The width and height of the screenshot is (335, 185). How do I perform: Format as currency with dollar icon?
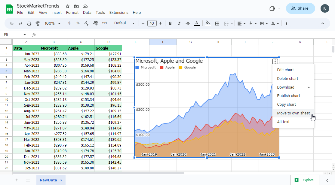[69, 23]
